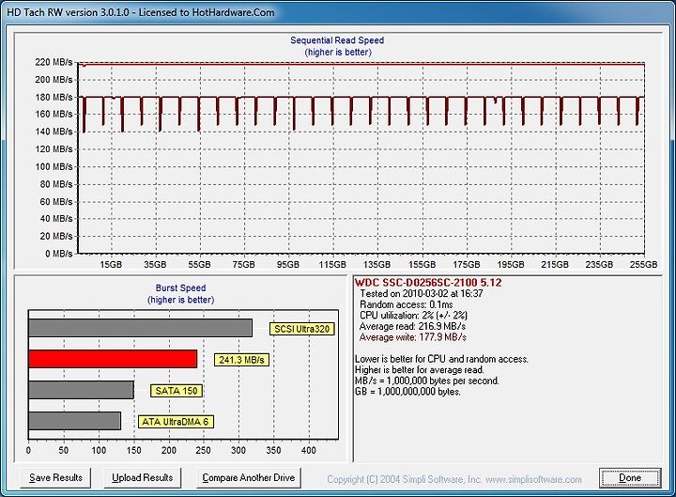Click the Tested on 2010-03-02 line

422,293
